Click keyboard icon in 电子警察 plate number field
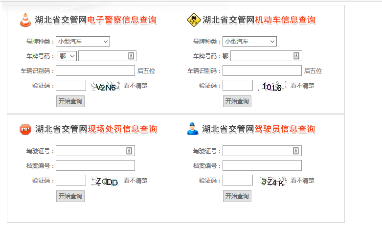This screenshot has height=232, width=382. 131,56
